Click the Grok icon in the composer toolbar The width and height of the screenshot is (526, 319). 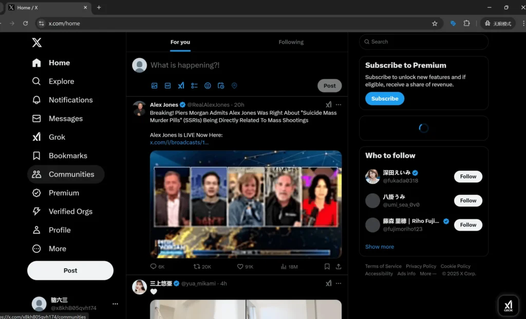click(181, 86)
